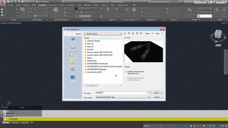Select the OldVersions folder

(90, 61)
